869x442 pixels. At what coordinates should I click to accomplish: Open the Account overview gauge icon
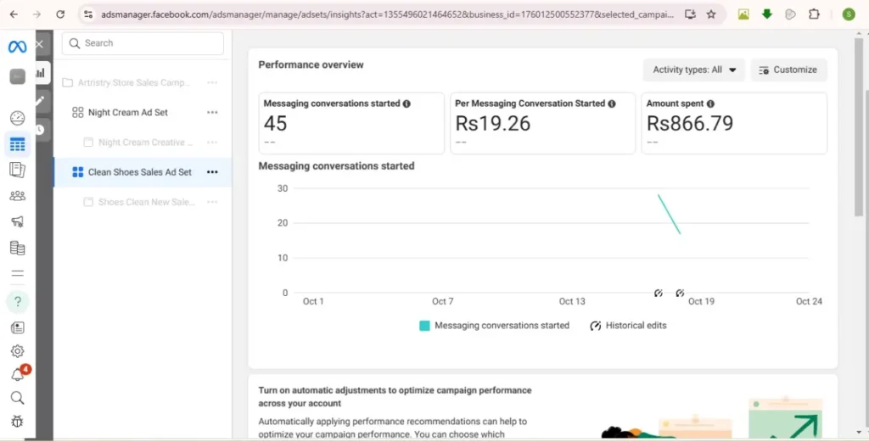17,119
